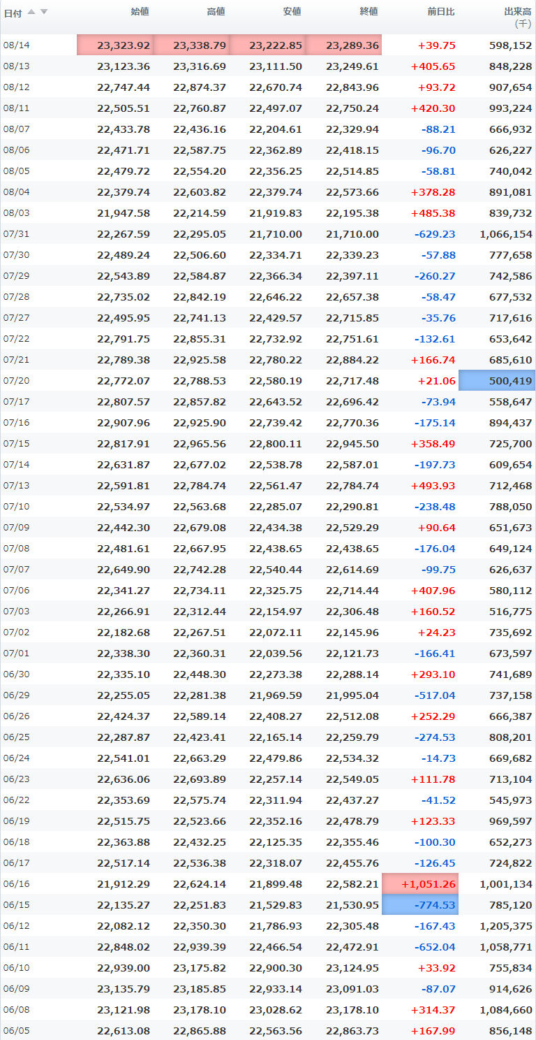This screenshot has height=1040, width=536.
Task: Select the +21.06 change on 07/20
Action: (437, 380)
